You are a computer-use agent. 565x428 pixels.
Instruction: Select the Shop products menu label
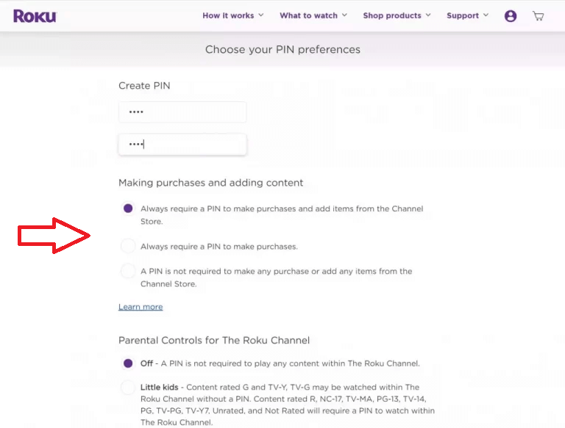[392, 15]
